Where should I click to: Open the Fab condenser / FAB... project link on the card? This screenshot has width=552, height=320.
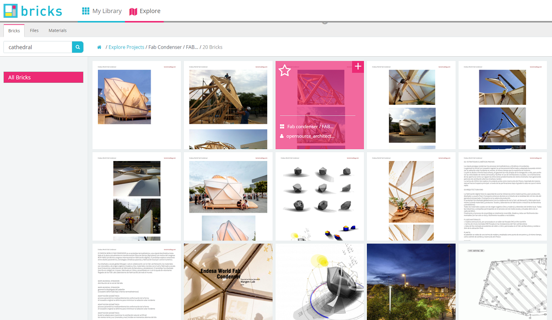point(311,126)
